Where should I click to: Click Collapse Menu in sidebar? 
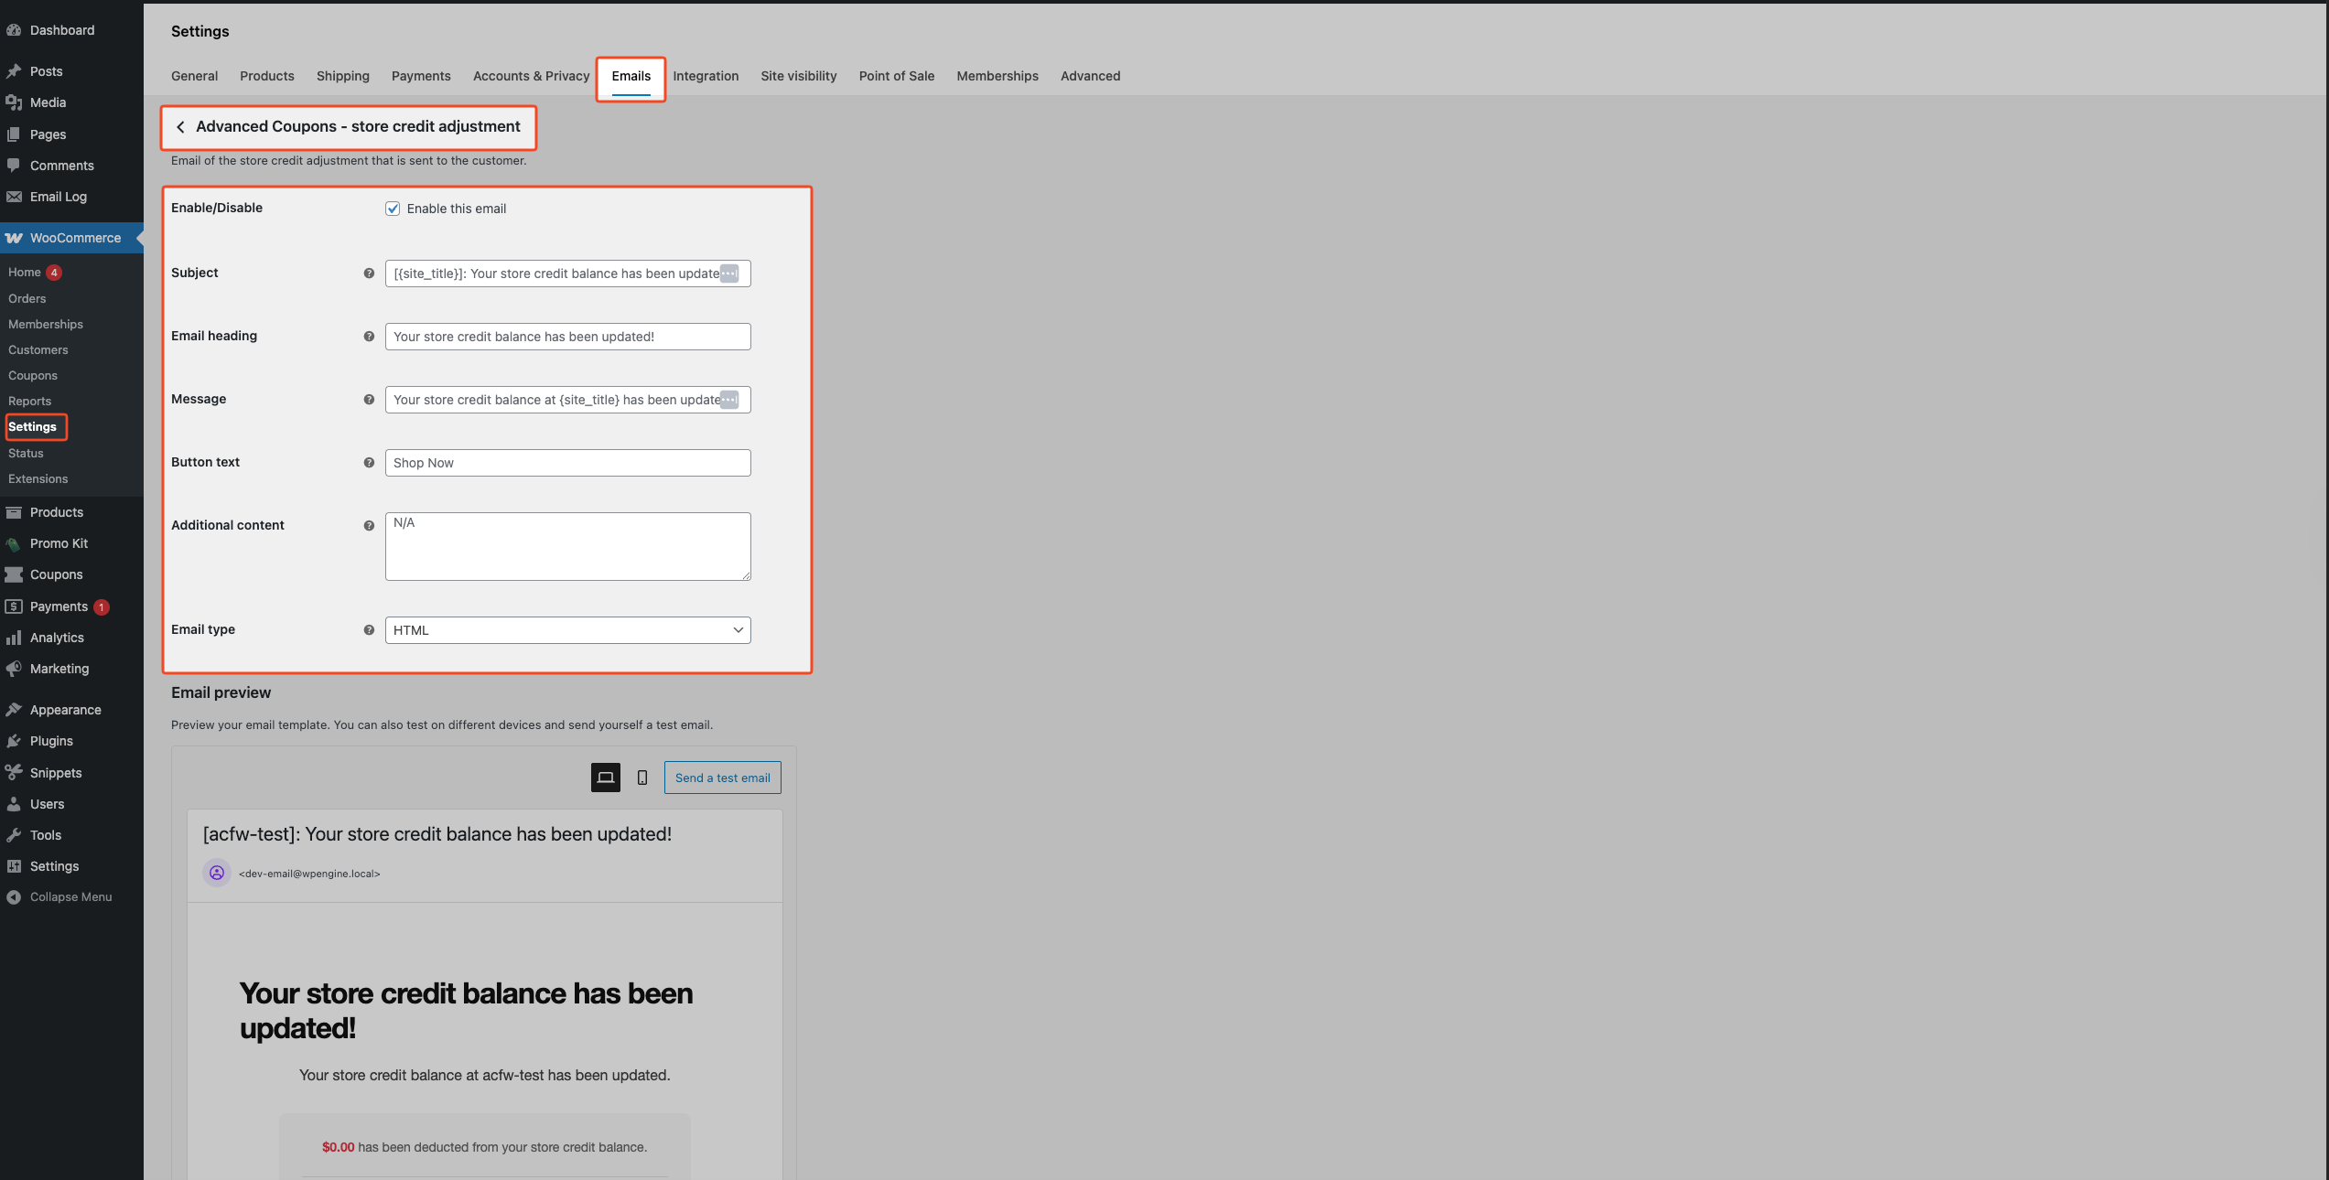[x=70, y=897]
